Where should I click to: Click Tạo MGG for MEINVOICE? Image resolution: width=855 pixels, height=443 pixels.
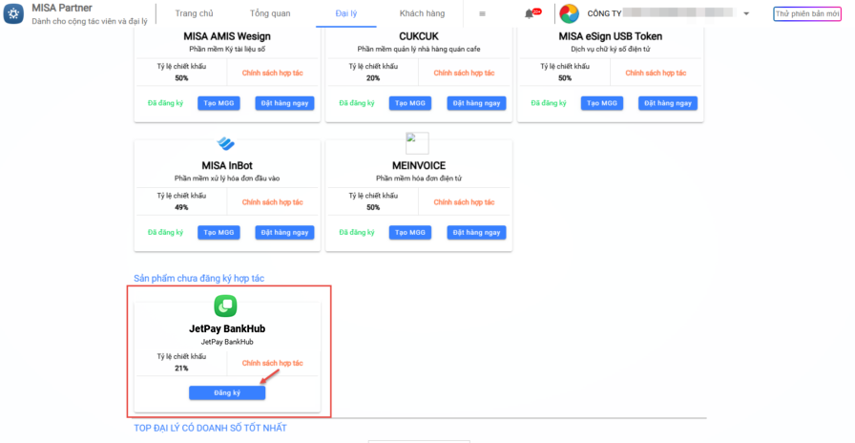click(x=410, y=232)
